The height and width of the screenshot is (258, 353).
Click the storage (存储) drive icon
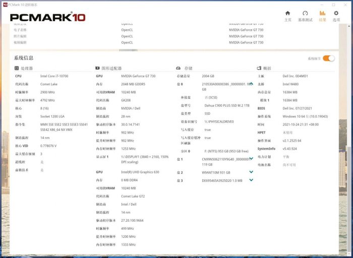(x=178, y=68)
